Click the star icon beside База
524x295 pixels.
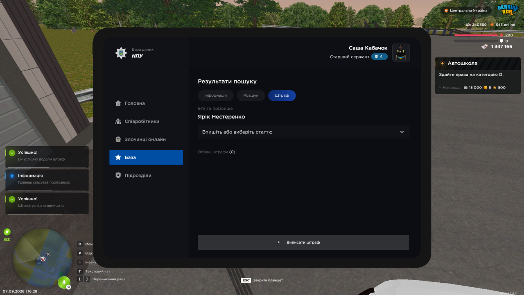click(x=118, y=157)
